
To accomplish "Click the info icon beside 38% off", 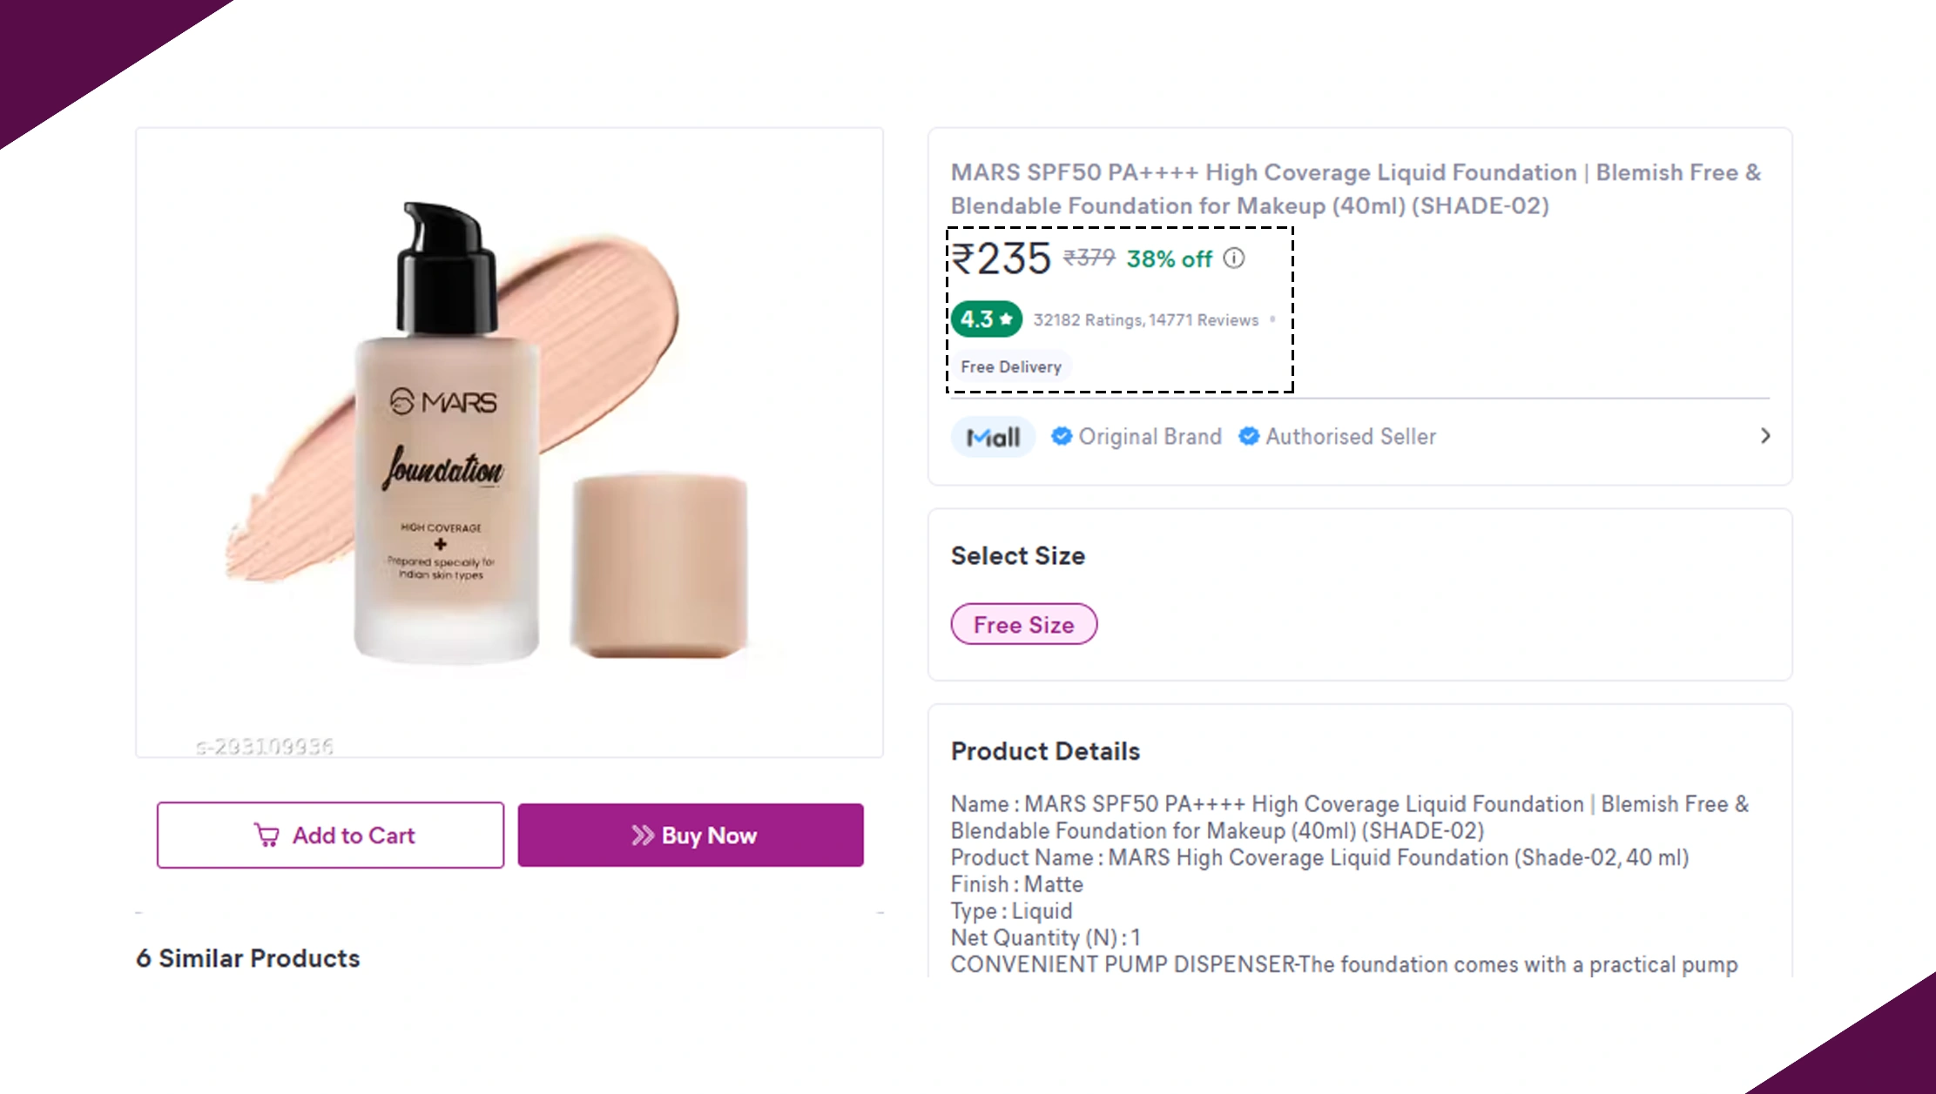I will coord(1234,258).
